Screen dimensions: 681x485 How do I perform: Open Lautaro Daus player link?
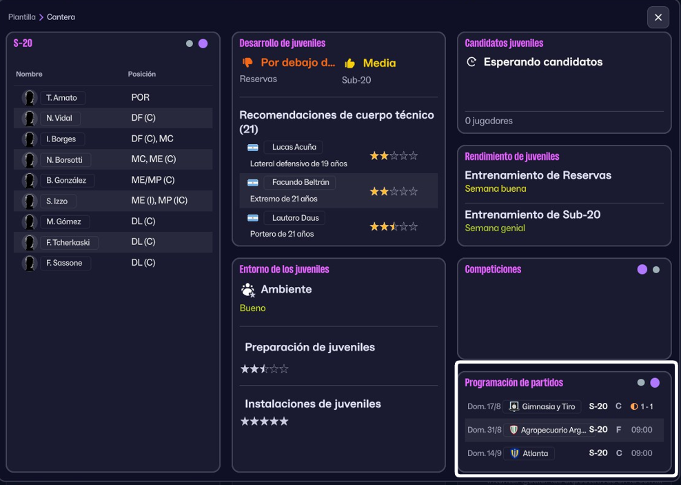coord(295,218)
